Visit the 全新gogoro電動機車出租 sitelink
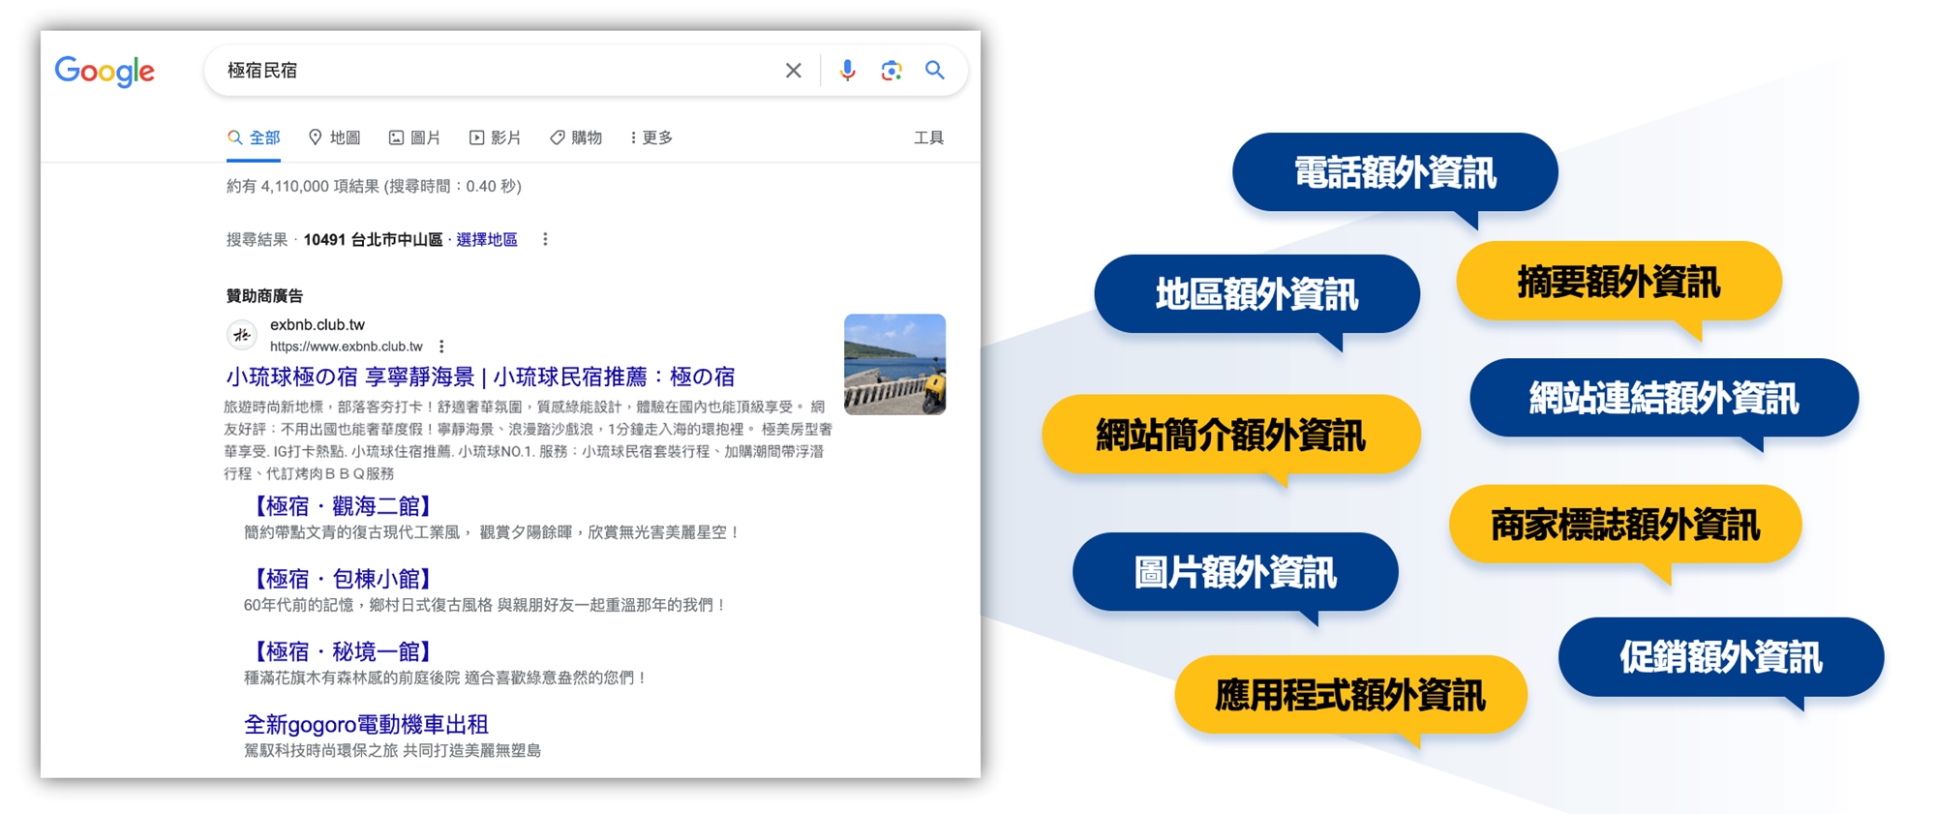Image resolution: width=1936 pixels, height=814 pixels. (x=366, y=724)
